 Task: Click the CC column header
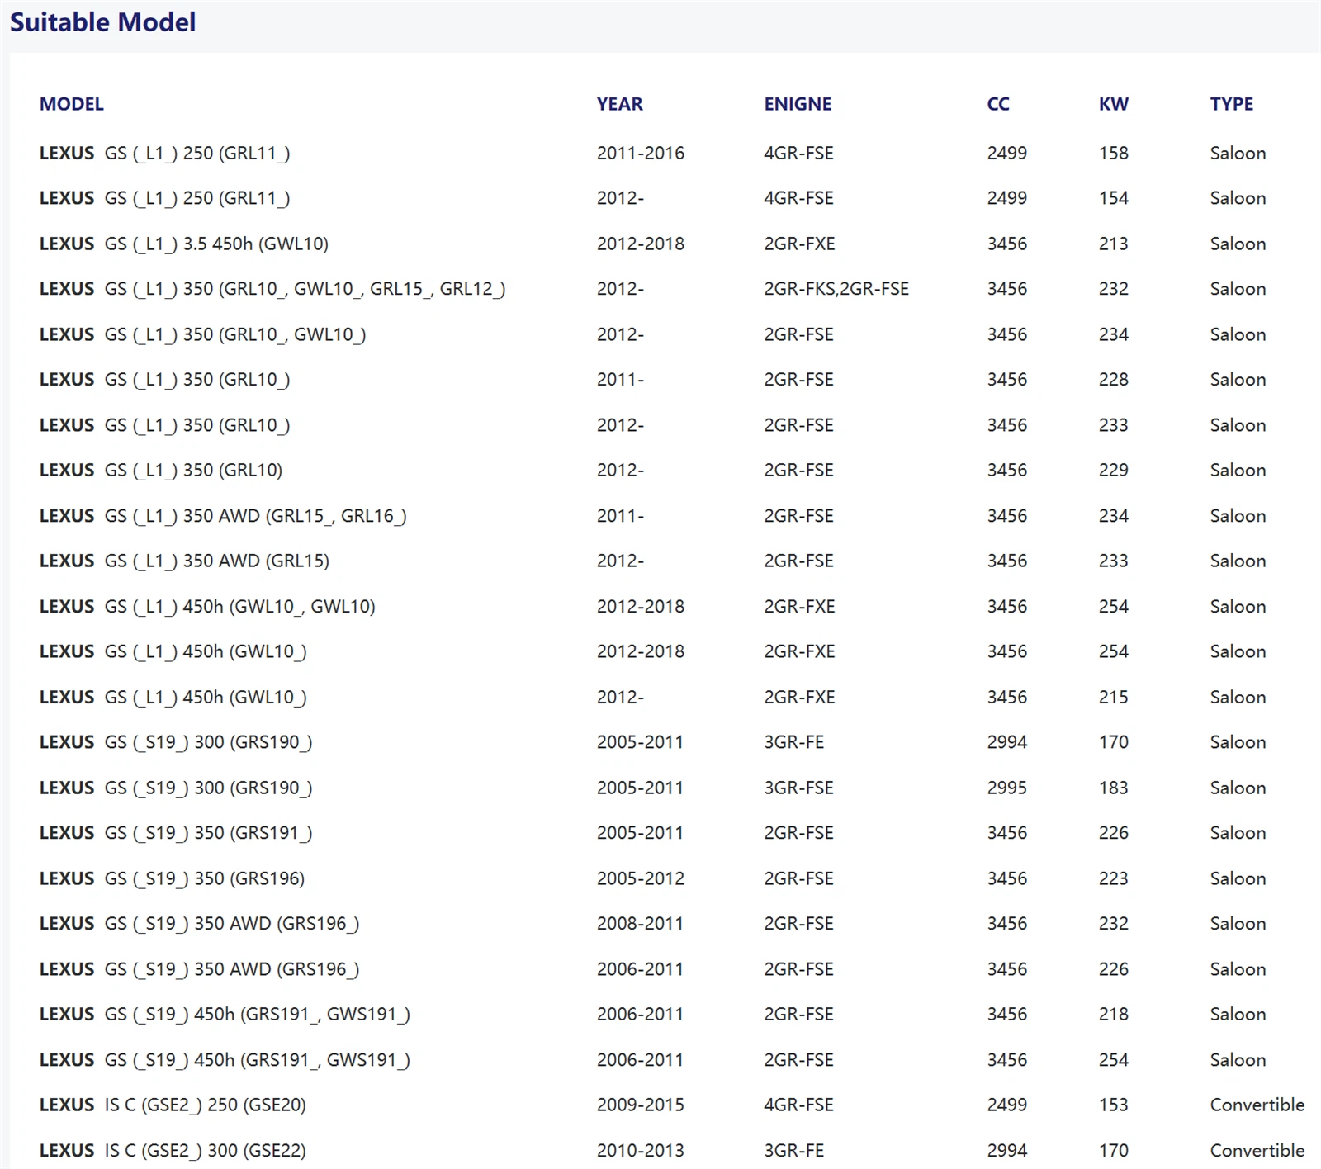click(998, 104)
